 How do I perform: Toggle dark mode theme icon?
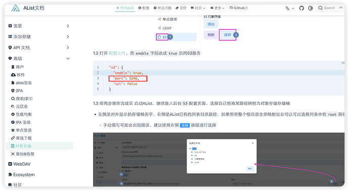[310, 8]
